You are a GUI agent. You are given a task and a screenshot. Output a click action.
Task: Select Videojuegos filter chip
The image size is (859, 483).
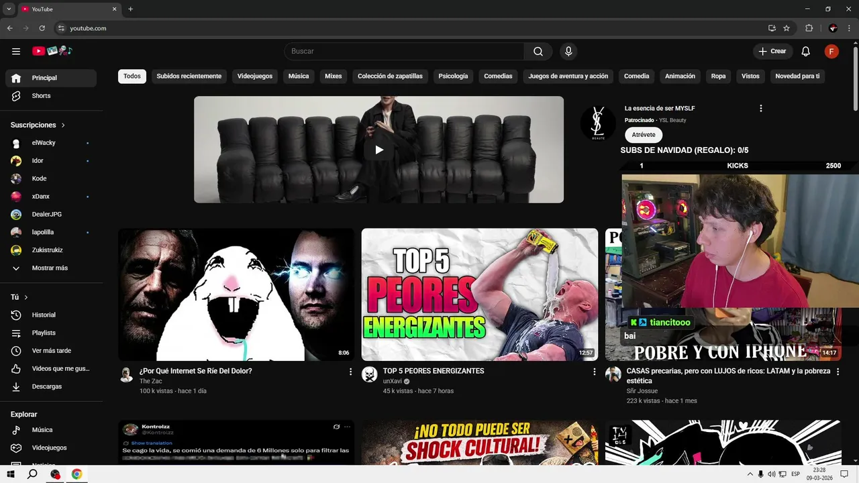click(255, 76)
